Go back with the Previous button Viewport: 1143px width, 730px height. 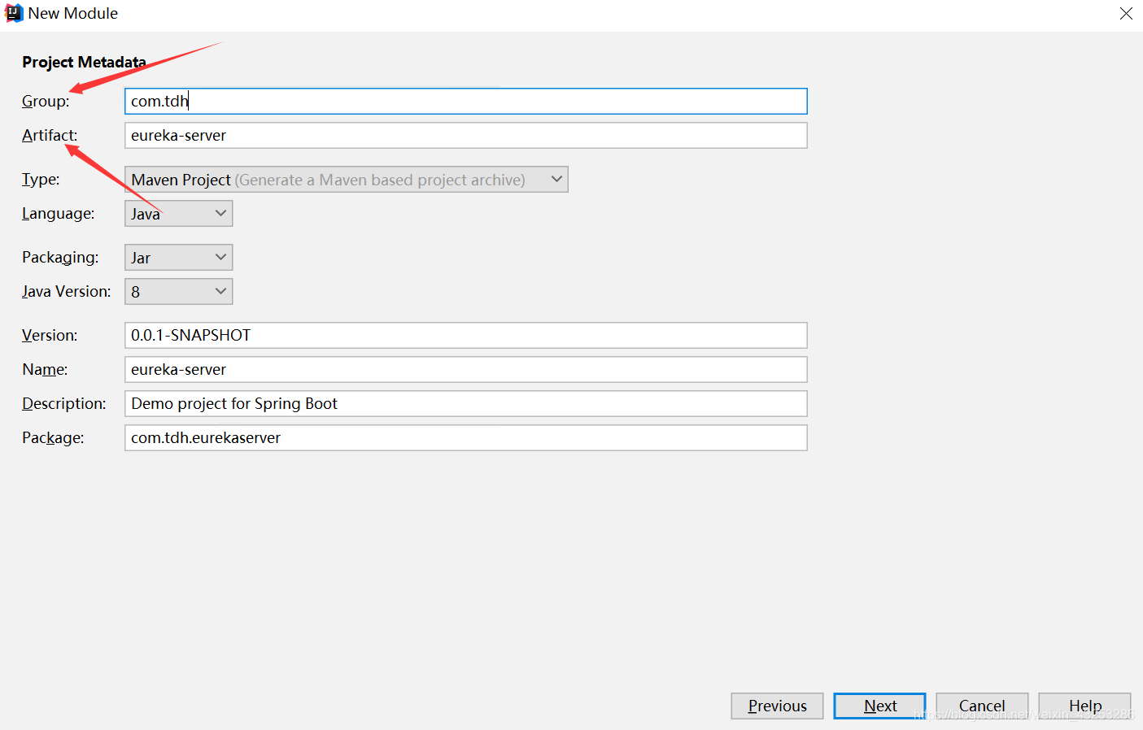pos(777,706)
